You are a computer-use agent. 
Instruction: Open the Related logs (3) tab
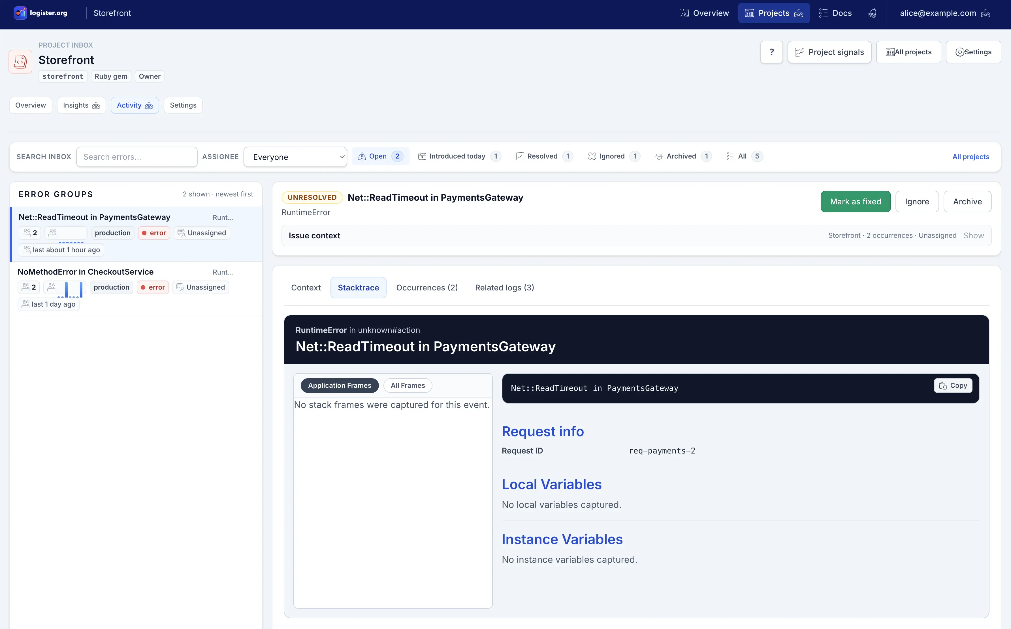pyautogui.click(x=505, y=287)
